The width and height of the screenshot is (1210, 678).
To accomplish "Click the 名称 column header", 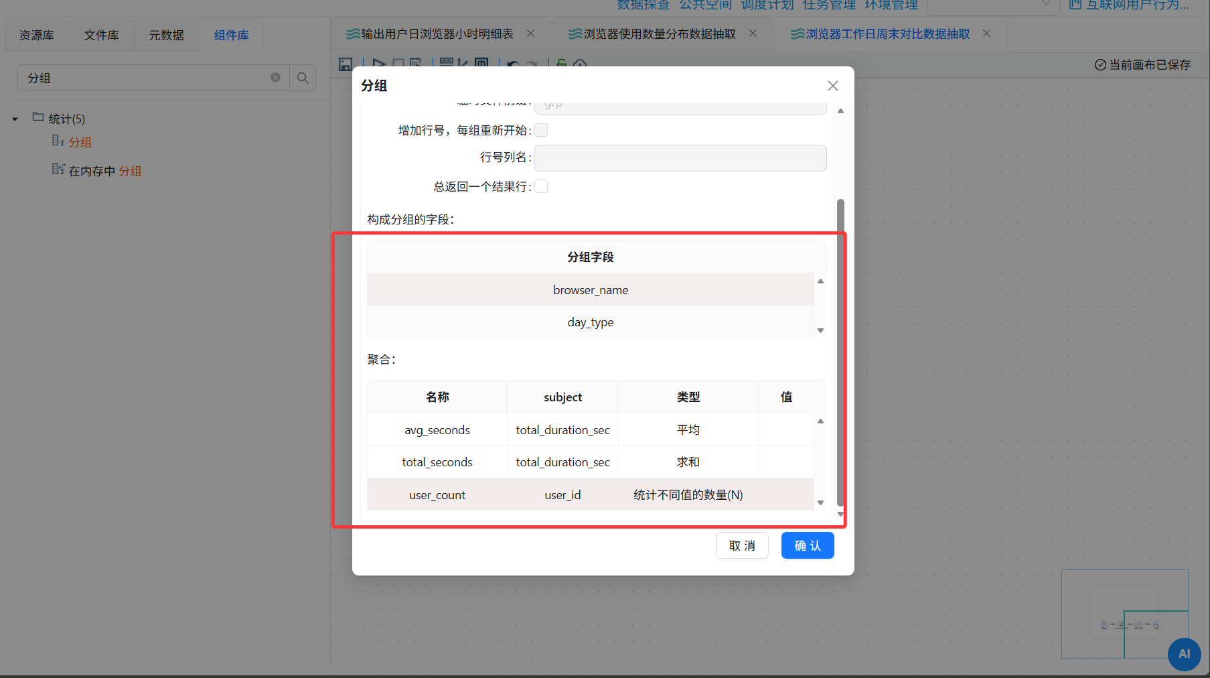I will coord(437,397).
